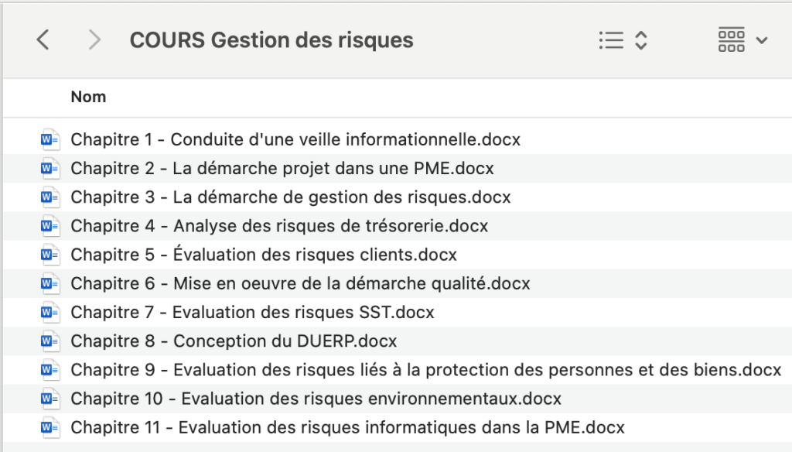
Task: Open the list view options icon
Action: click(611, 40)
